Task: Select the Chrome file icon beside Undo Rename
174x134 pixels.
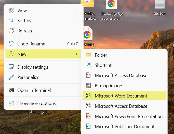Action: (x=88, y=33)
